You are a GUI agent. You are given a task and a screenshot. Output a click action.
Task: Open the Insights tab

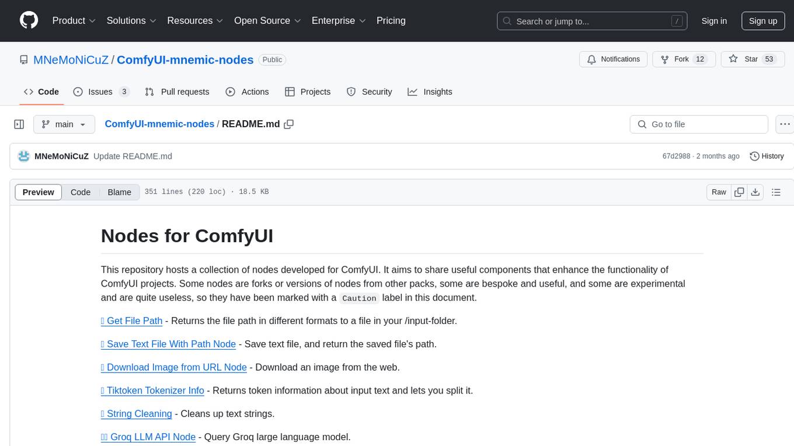tap(430, 92)
